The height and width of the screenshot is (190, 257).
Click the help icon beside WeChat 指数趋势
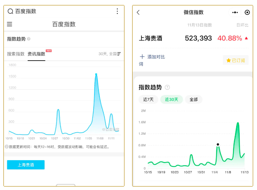[167, 87]
